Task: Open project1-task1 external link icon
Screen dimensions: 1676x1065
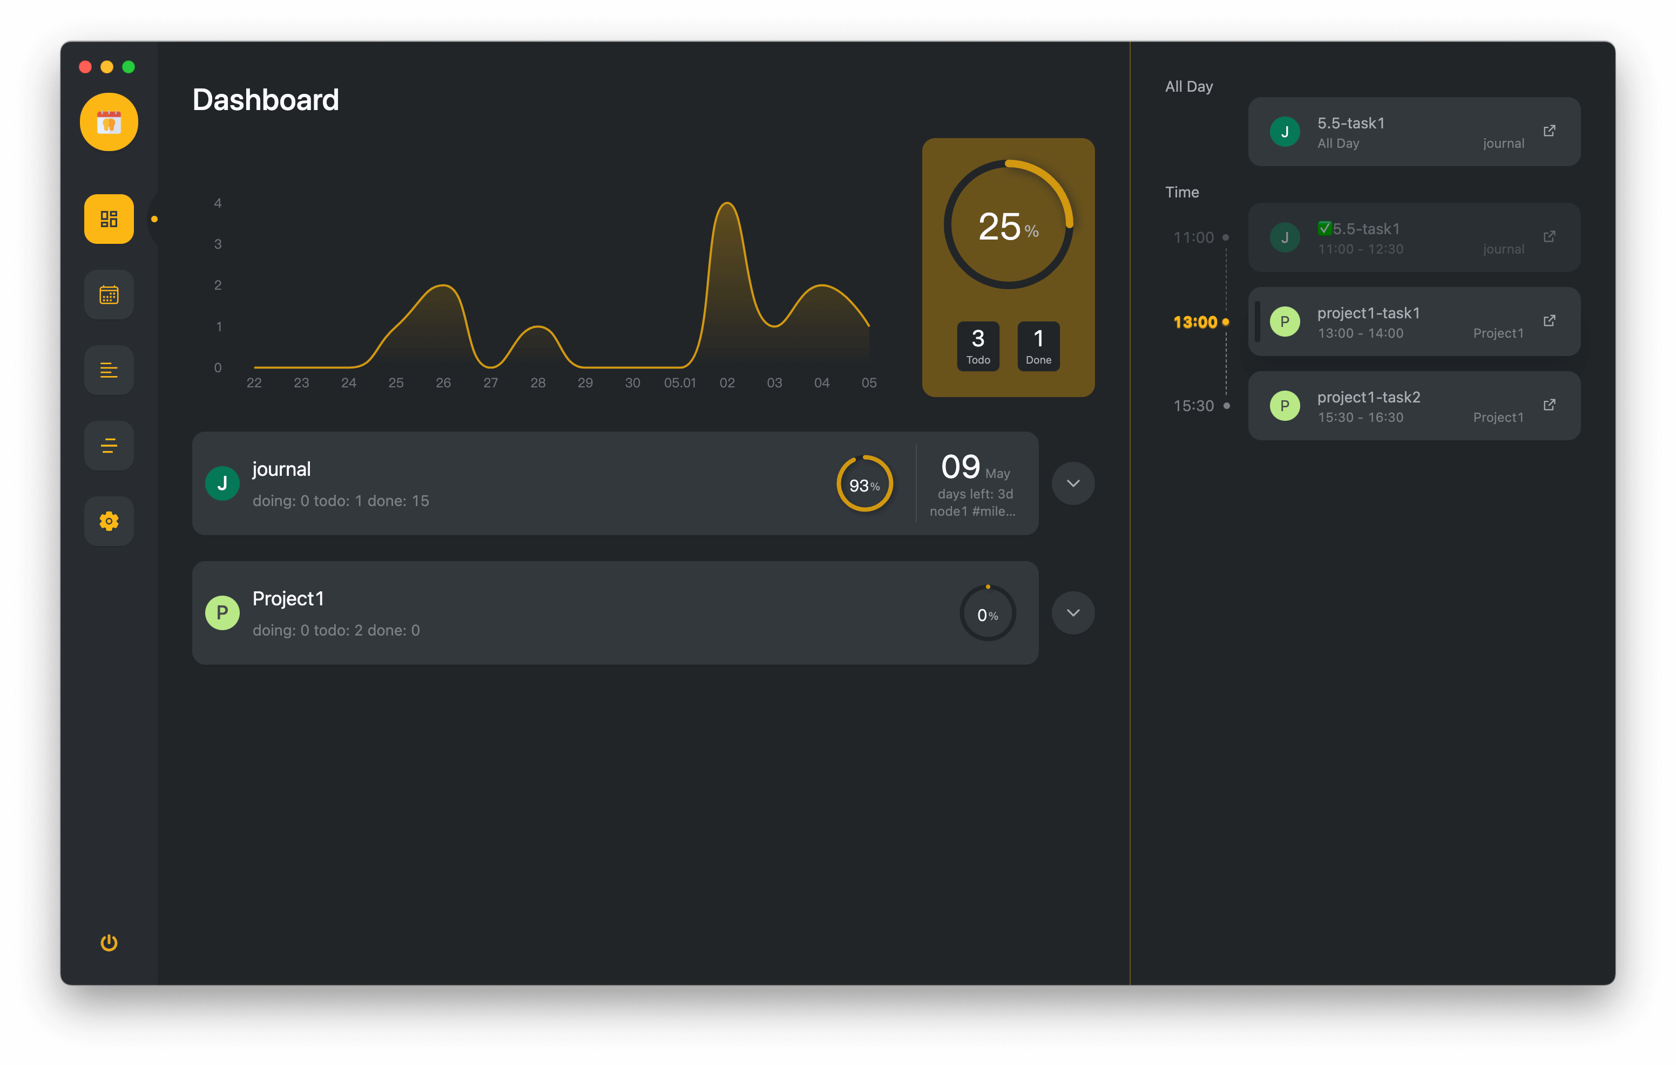Action: (1549, 320)
